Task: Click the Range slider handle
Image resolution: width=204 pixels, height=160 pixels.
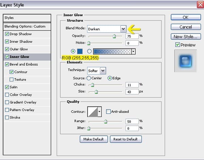Action: tap(105, 121)
